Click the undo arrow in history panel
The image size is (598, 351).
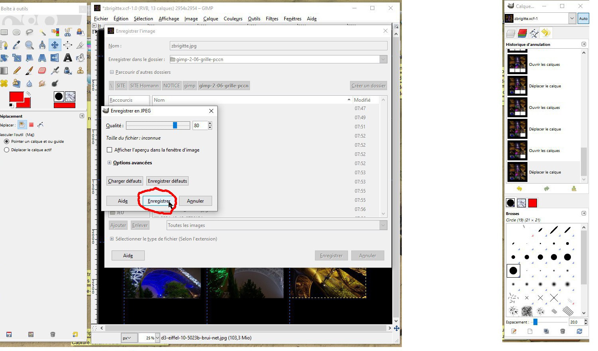click(x=519, y=189)
